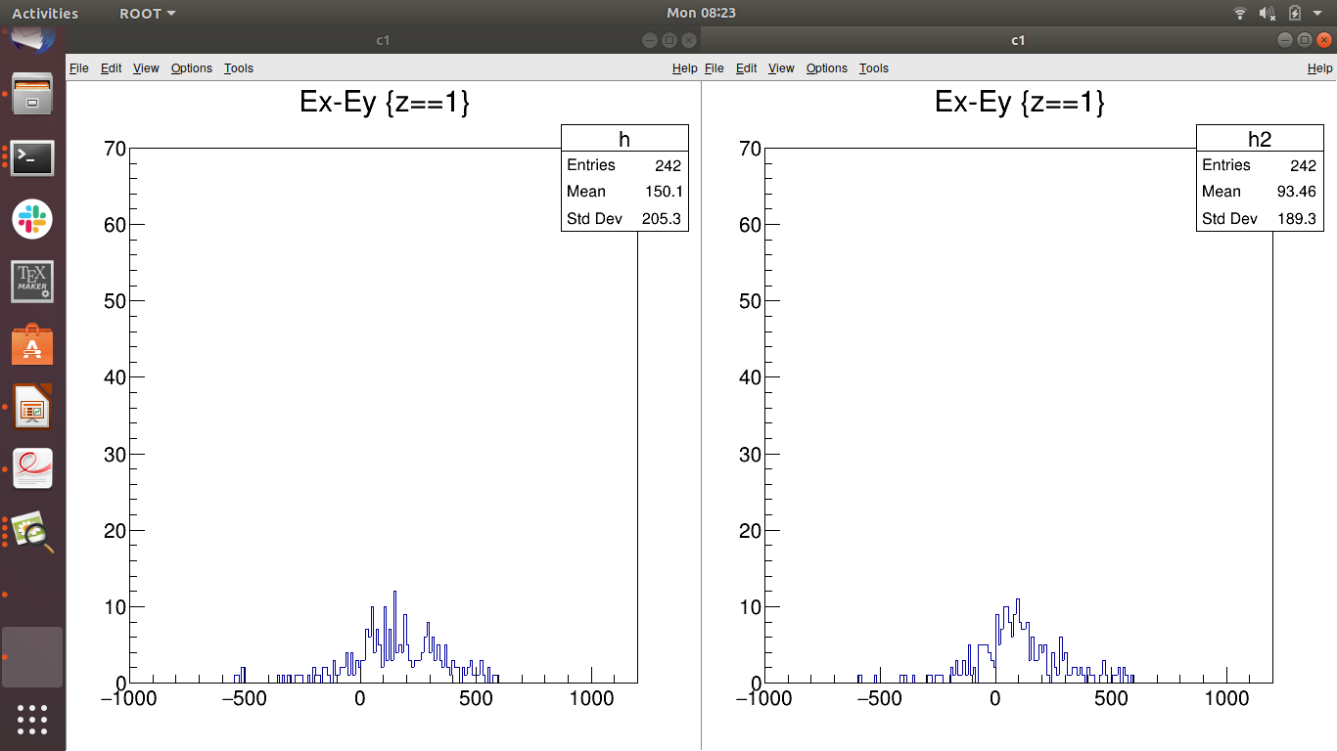Click Help in the right canvas
The image size is (1337, 751).
(1319, 67)
